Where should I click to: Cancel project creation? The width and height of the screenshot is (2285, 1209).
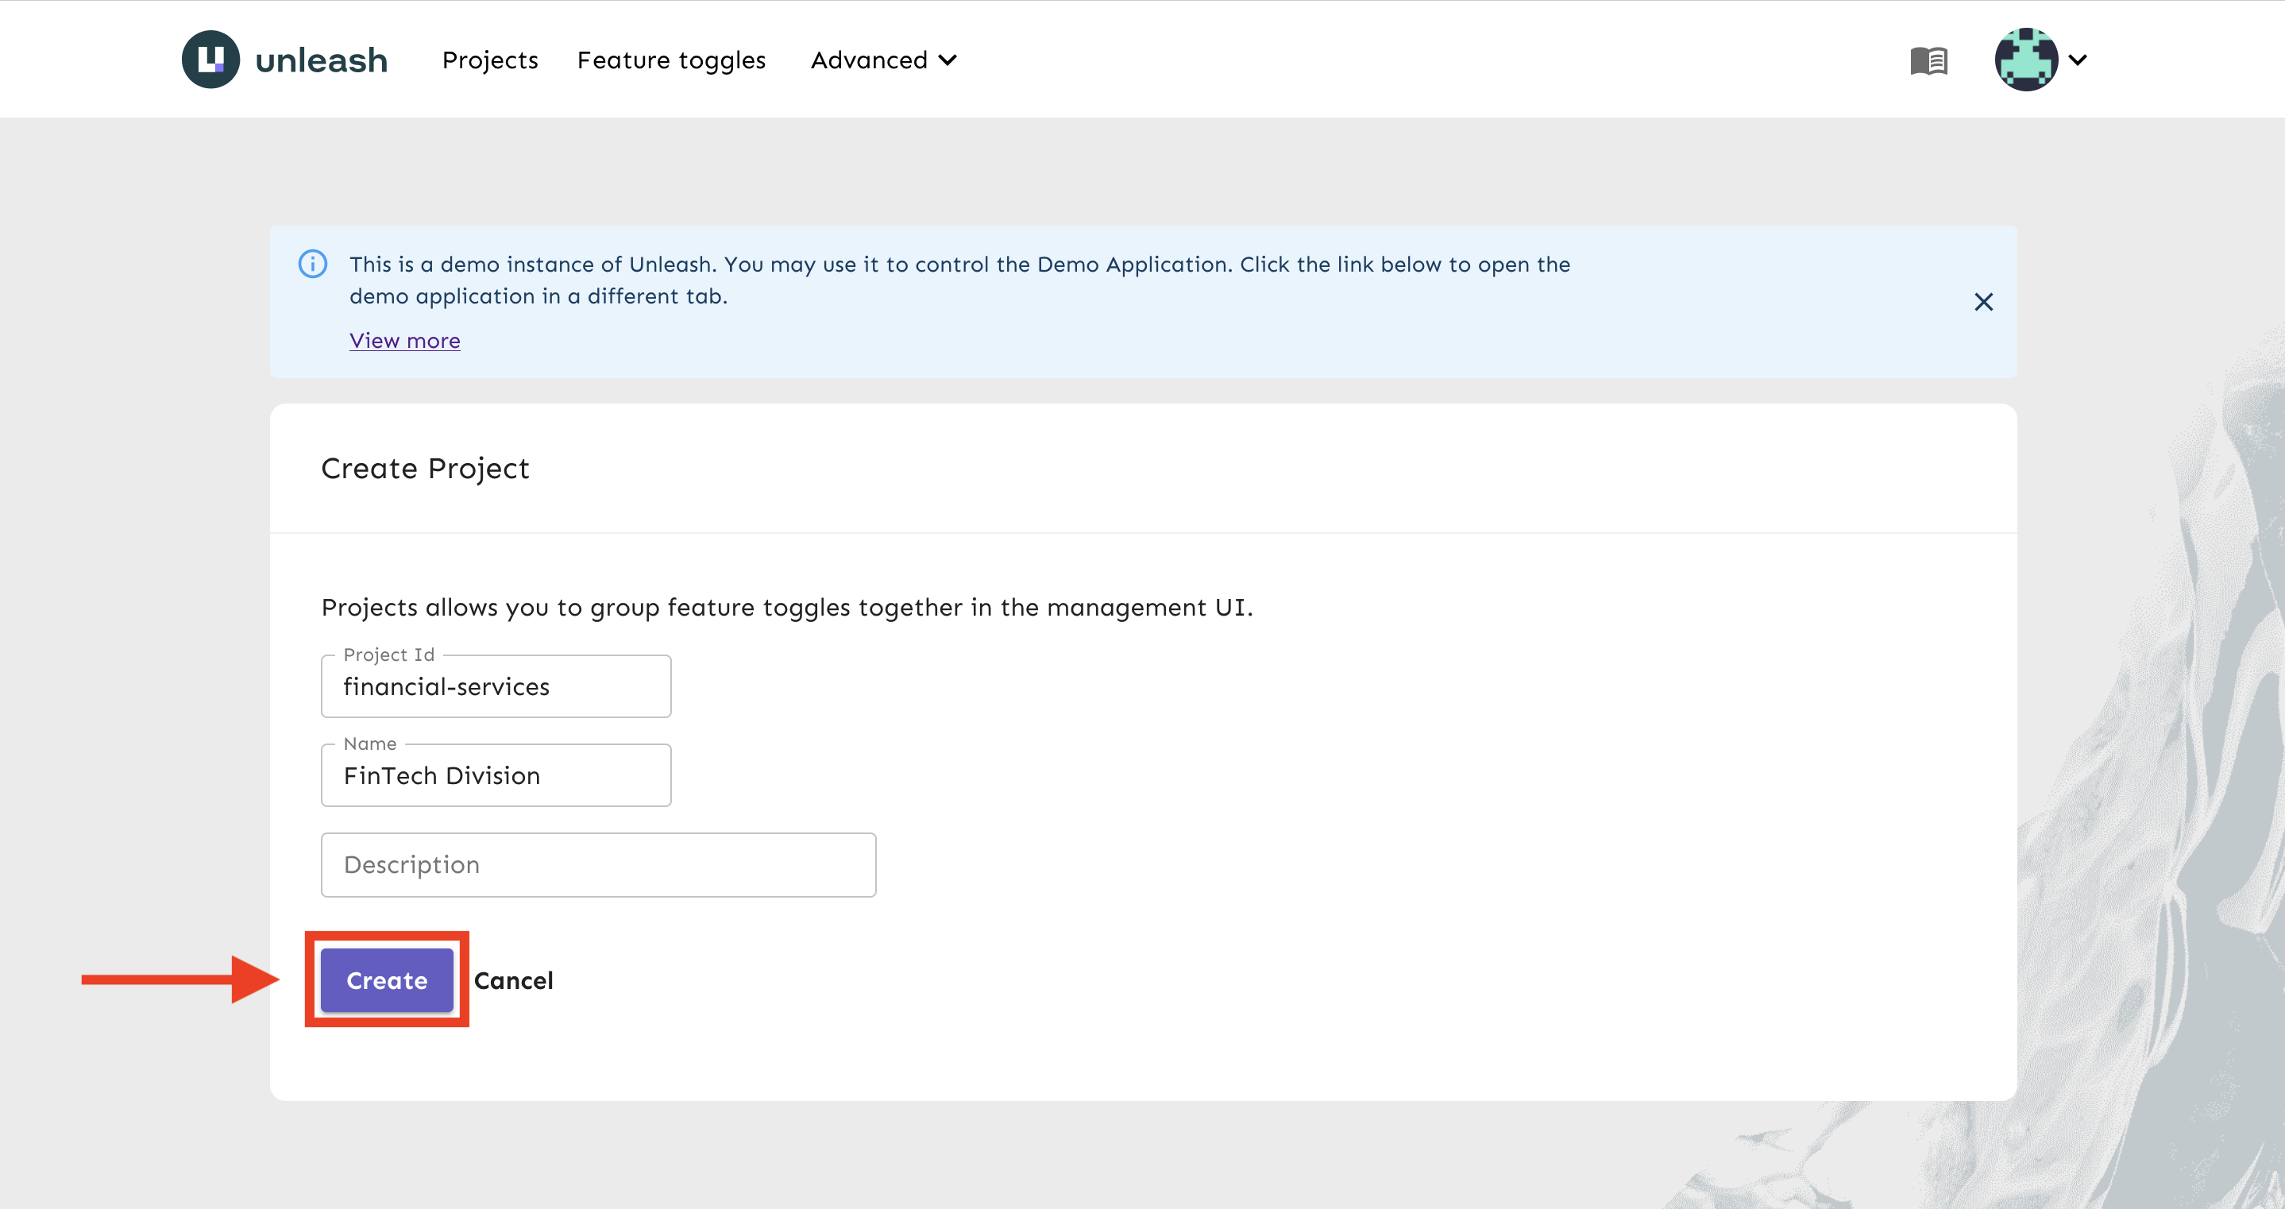[513, 980]
